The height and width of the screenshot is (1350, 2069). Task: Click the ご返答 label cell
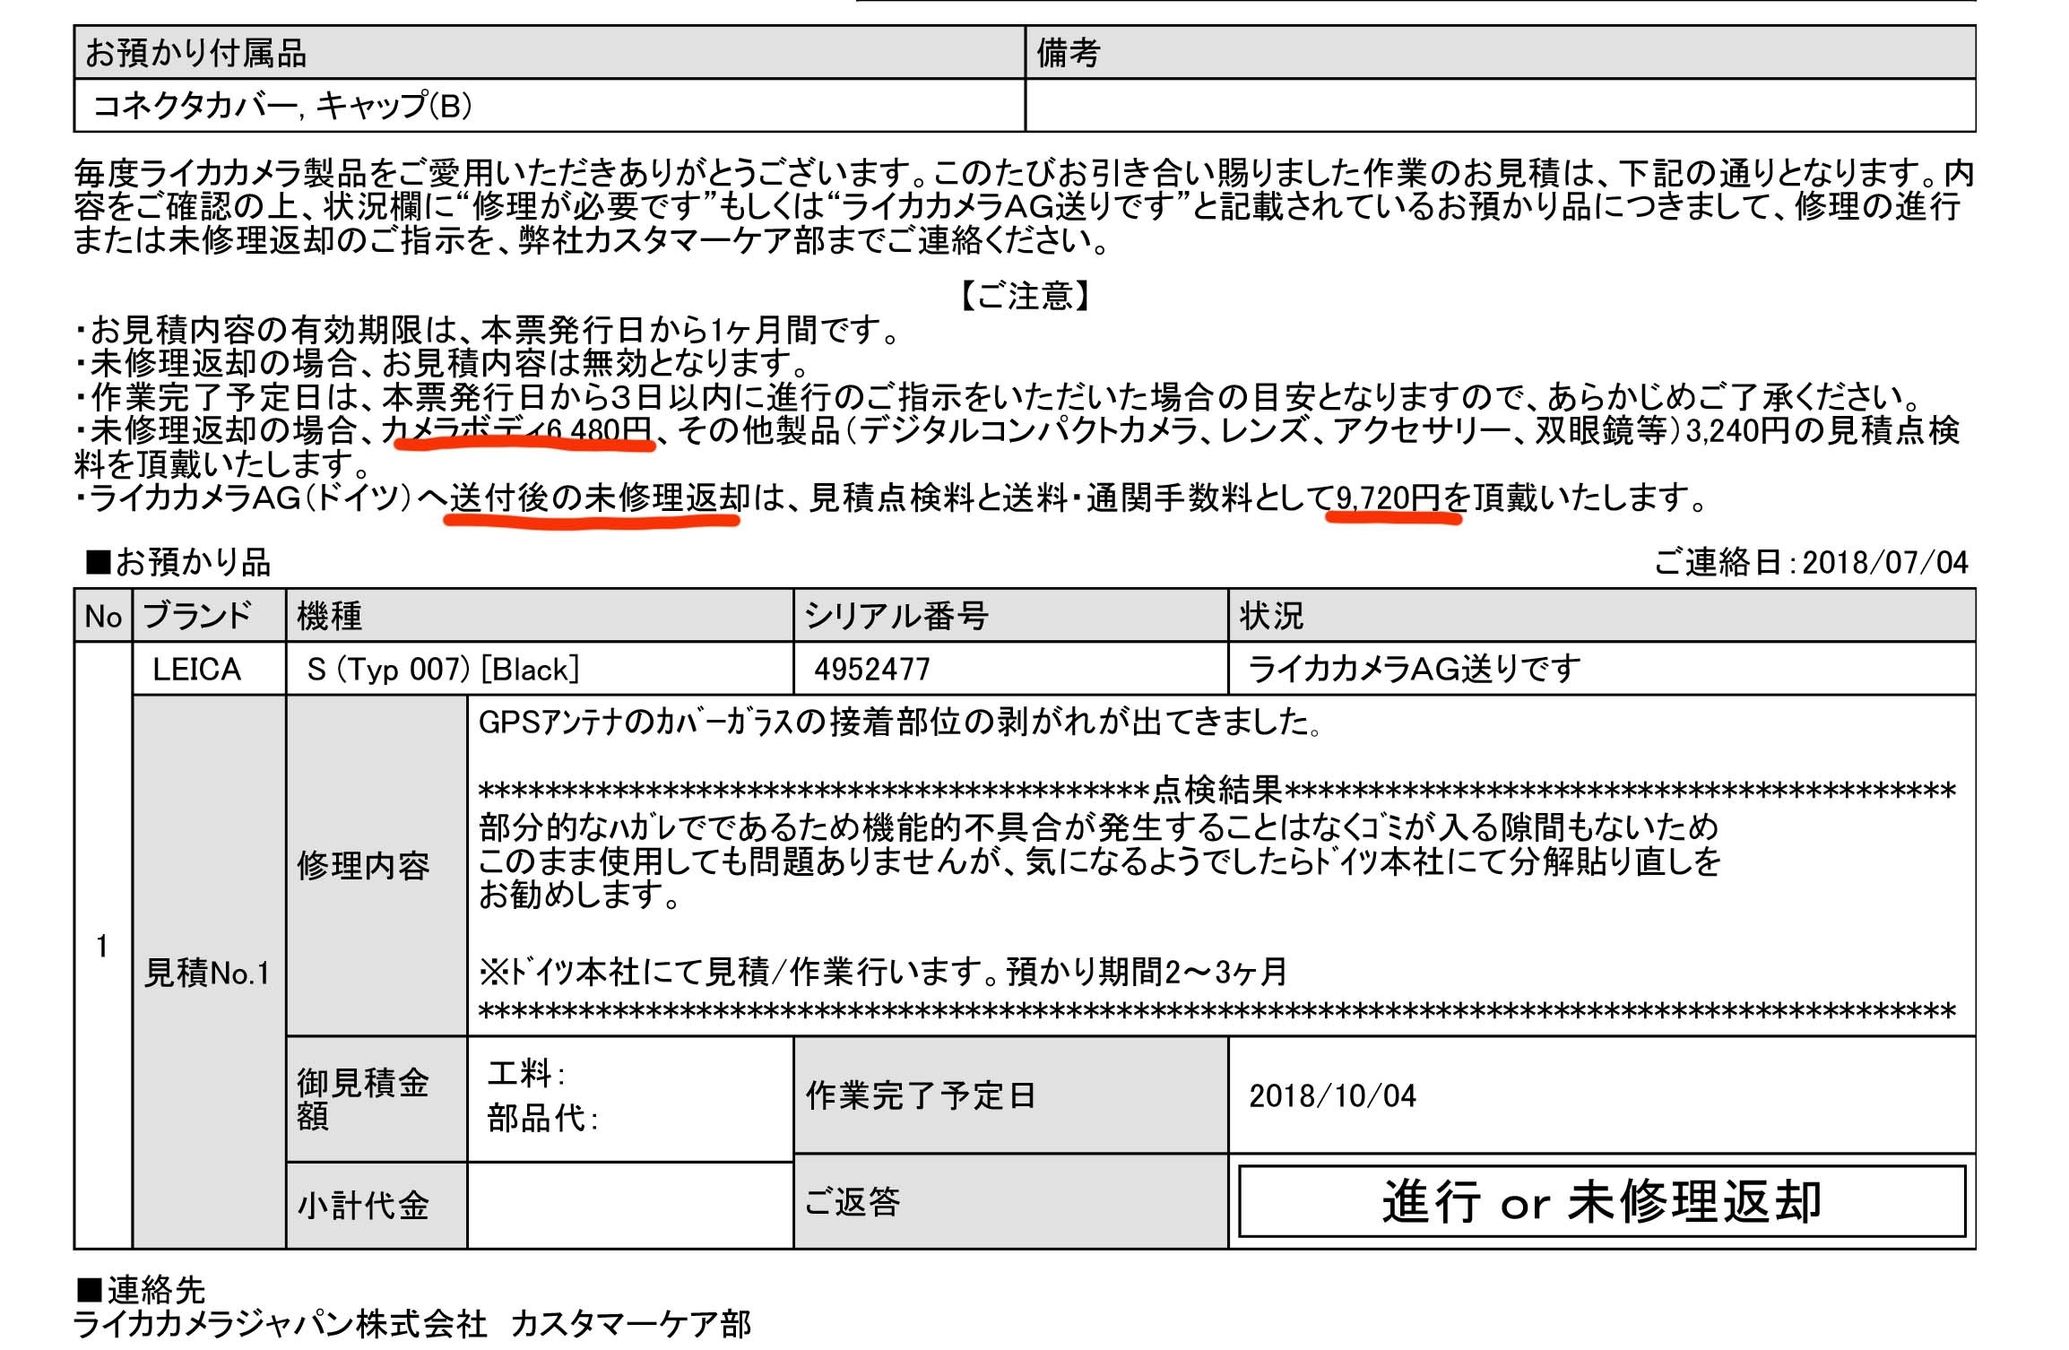pyautogui.click(x=1010, y=1201)
